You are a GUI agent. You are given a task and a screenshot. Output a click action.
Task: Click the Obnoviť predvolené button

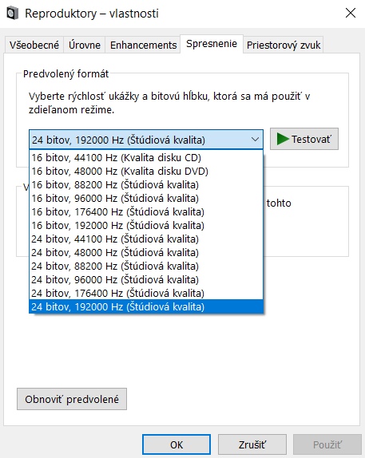(72, 399)
